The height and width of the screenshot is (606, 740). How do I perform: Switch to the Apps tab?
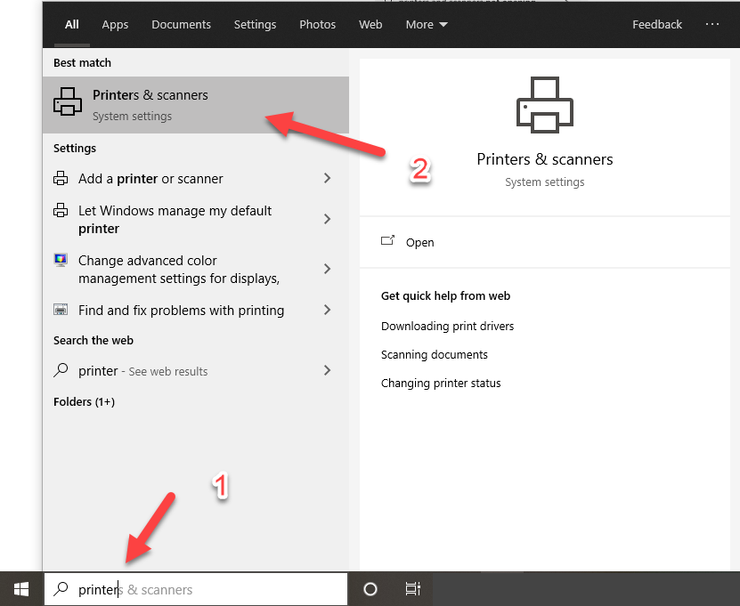[115, 25]
